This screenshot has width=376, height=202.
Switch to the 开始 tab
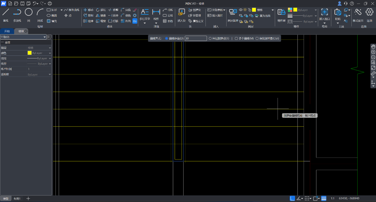7,31
